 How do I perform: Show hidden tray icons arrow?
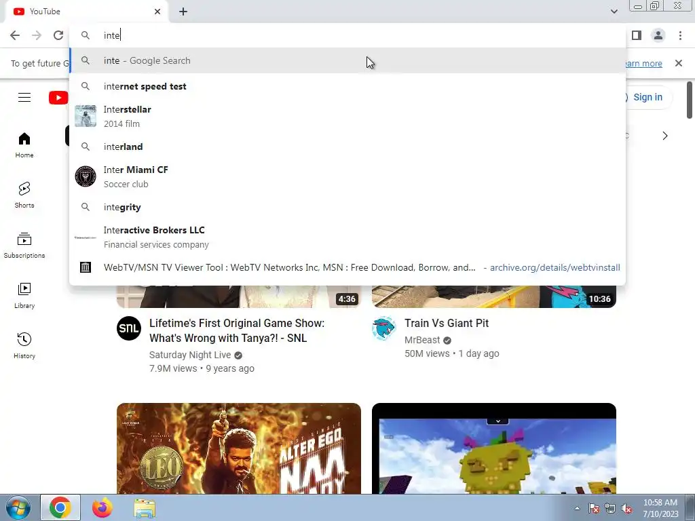[577, 508]
